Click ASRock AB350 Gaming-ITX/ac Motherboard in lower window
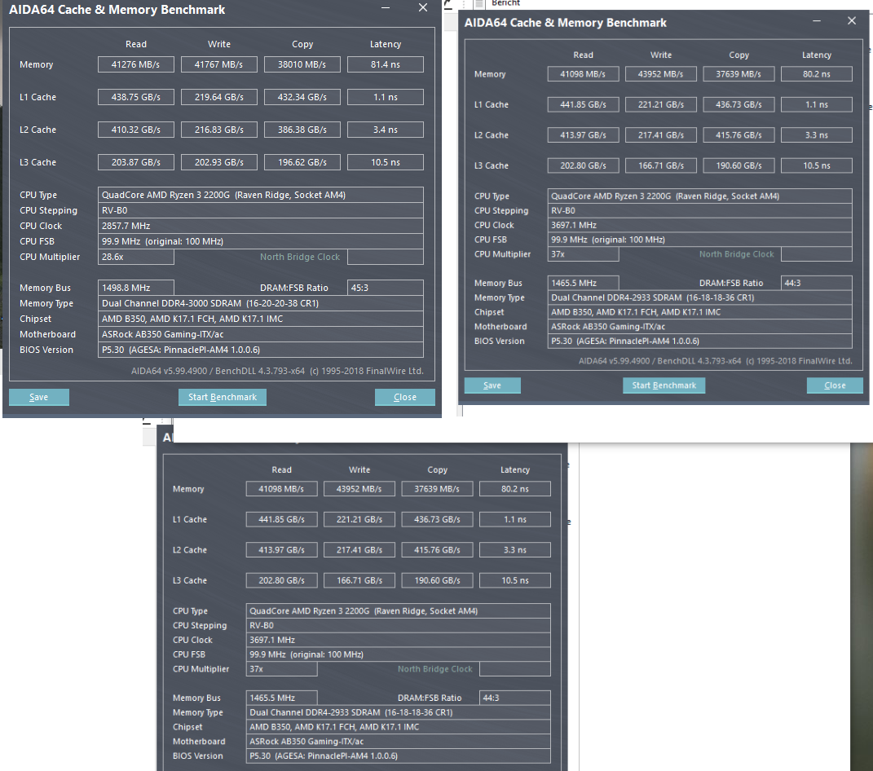The width and height of the screenshot is (873, 771). (x=398, y=741)
